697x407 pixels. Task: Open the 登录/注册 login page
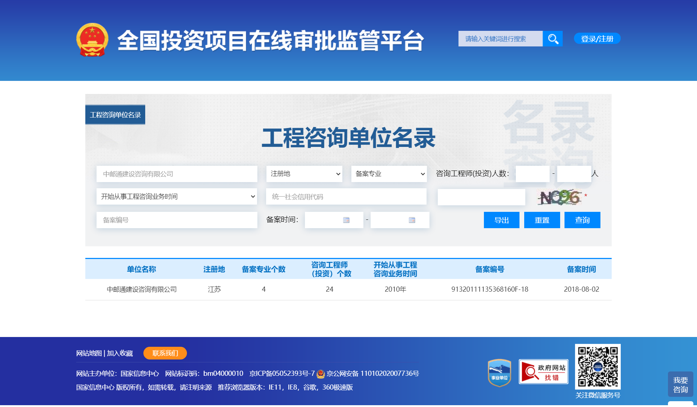point(597,38)
